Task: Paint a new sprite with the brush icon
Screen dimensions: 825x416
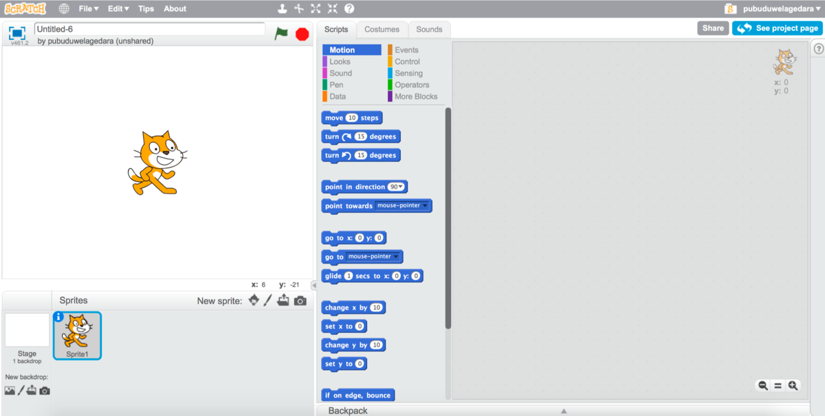Action: [268, 301]
